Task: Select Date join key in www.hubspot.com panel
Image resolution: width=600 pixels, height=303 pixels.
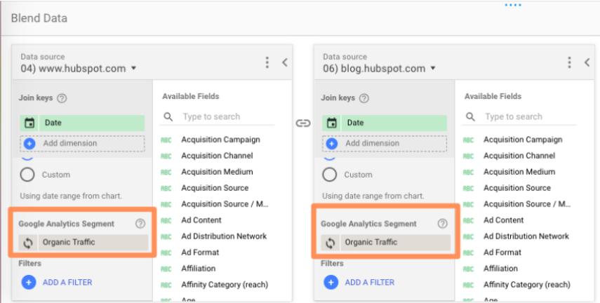Action: click(x=82, y=123)
